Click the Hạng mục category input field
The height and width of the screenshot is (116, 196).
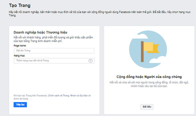[x=54, y=61]
